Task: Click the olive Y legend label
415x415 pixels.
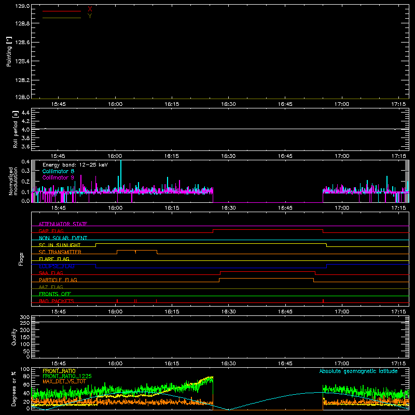Action: [x=90, y=16]
